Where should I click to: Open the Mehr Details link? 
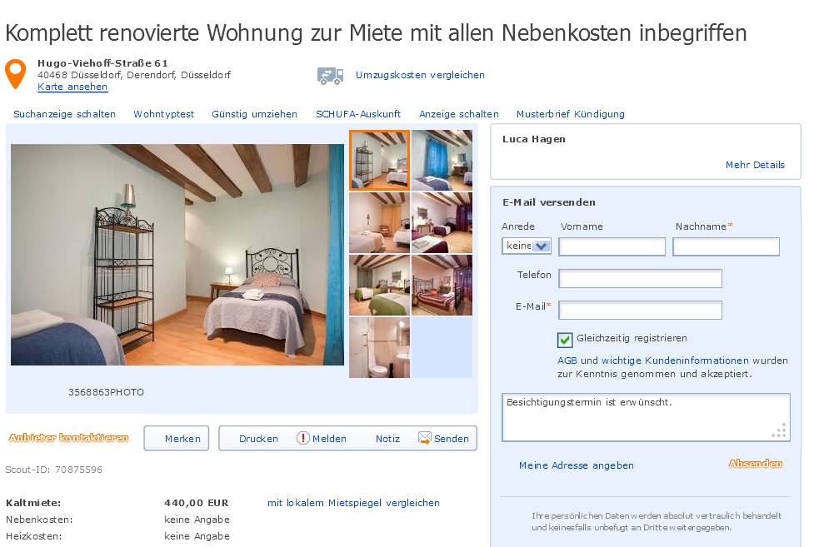coord(755,165)
